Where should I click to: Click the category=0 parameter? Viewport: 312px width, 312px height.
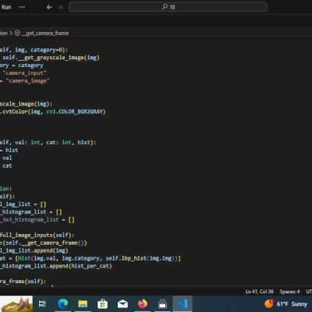47,50
